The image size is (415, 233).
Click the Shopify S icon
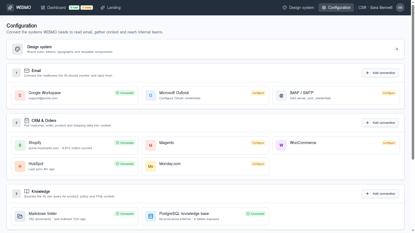pos(20,145)
